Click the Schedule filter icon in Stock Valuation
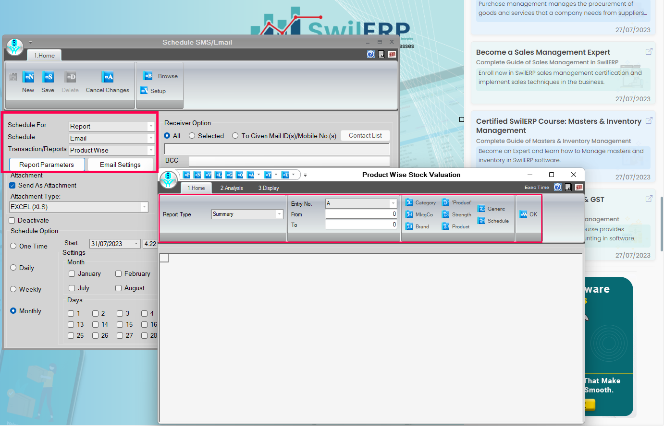This screenshot has width=664, height=426. coord(481,221)
